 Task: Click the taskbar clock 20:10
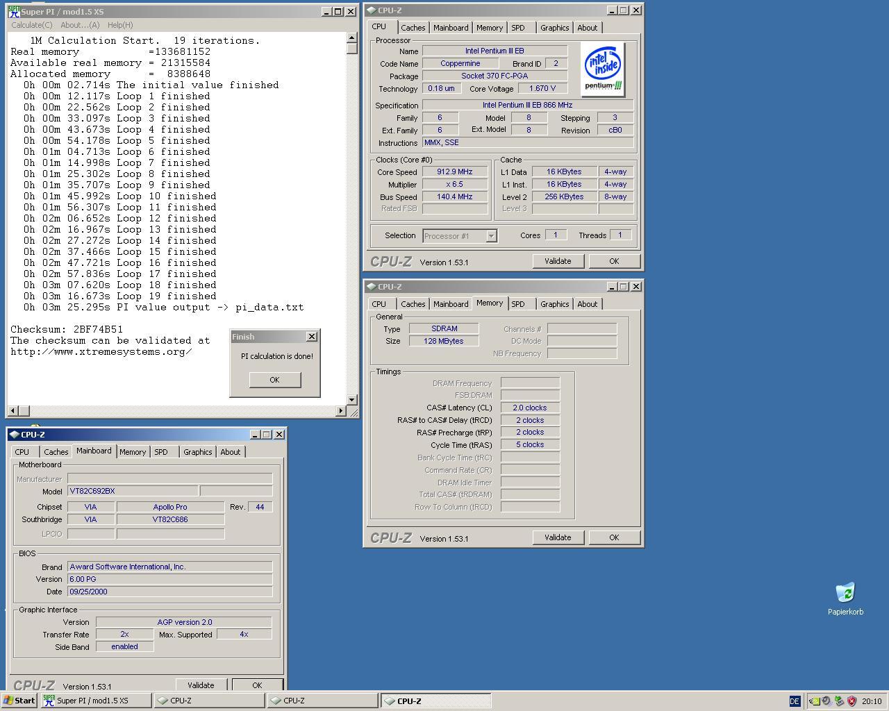872,701
